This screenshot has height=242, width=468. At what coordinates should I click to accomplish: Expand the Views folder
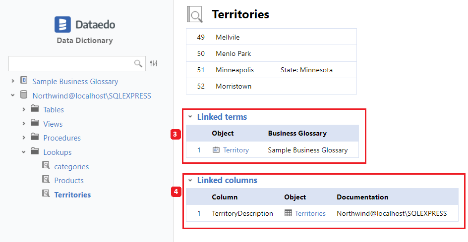(23, 124)
